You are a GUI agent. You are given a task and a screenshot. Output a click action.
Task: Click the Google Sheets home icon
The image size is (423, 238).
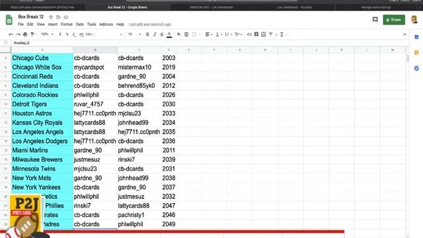9,20
